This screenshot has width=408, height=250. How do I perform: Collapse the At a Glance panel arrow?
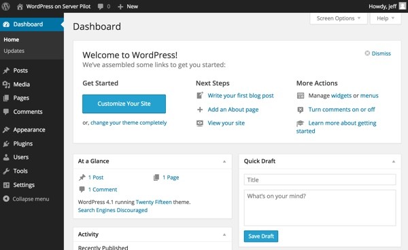pos(224,161)
